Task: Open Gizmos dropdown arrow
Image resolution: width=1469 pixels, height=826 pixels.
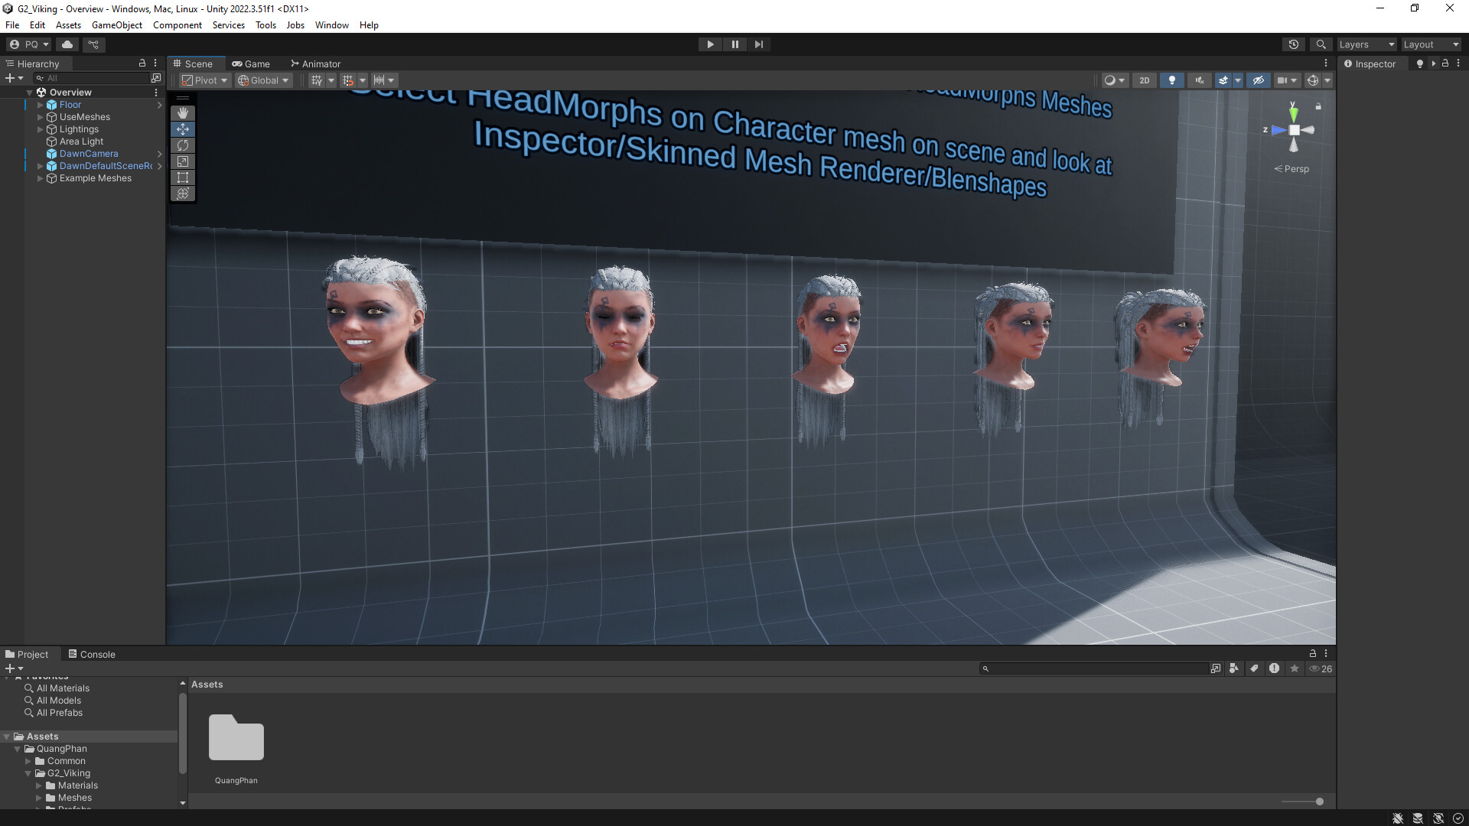Action: [x=1327, y=80]
